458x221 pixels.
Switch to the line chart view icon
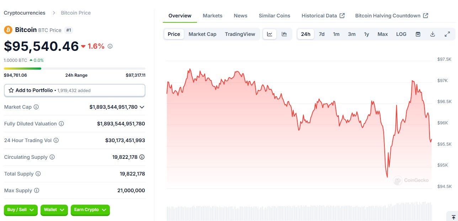coord(270,34)
